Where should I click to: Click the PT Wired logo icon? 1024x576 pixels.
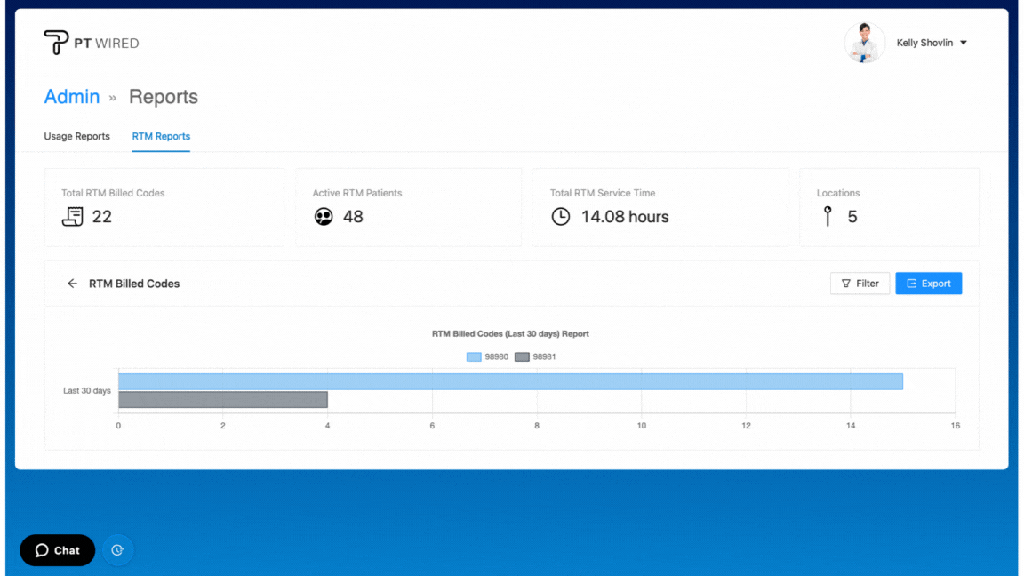56,43
